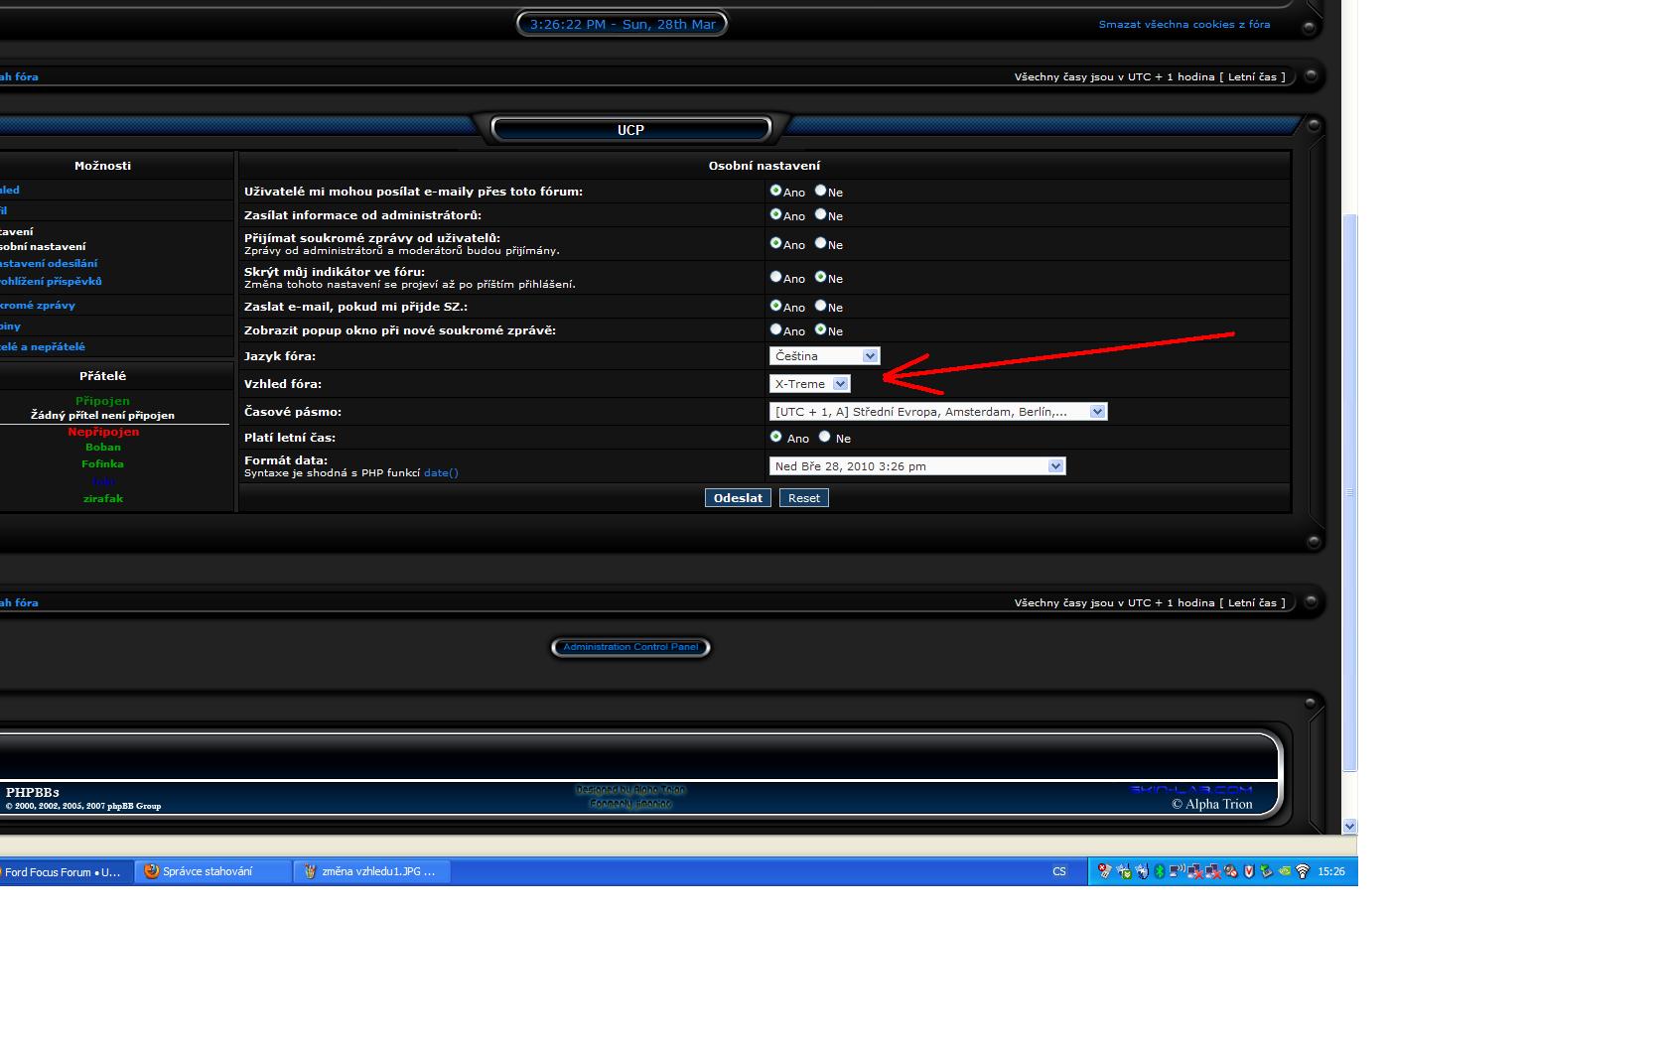Click Safely Remove Hardware tray icon

pos(1267,871)
